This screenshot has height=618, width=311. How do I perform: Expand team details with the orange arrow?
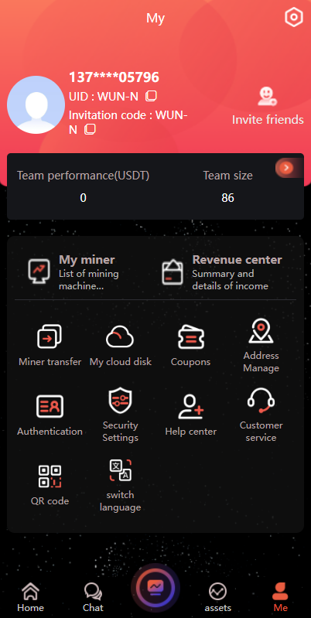[x=287, y=168]
